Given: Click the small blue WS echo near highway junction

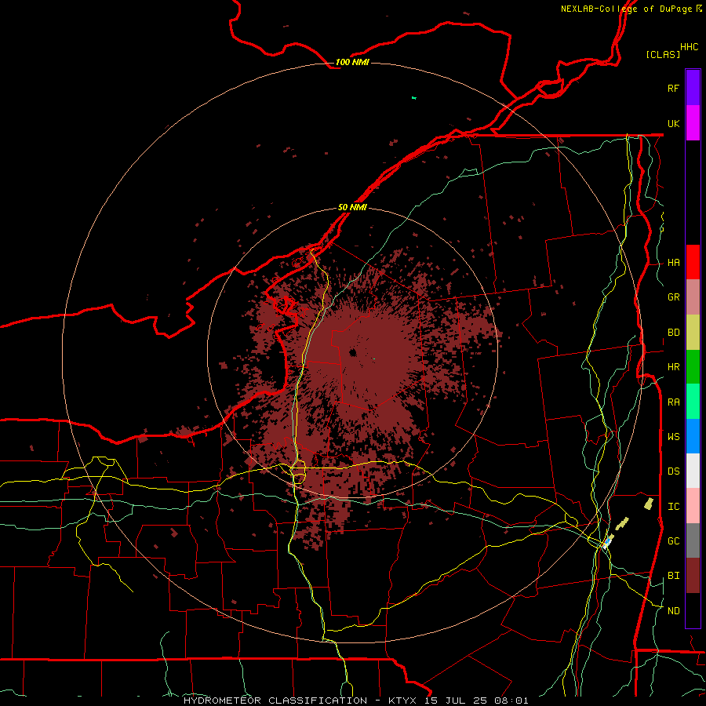Looking at the screenshot, I should point(608,540).
